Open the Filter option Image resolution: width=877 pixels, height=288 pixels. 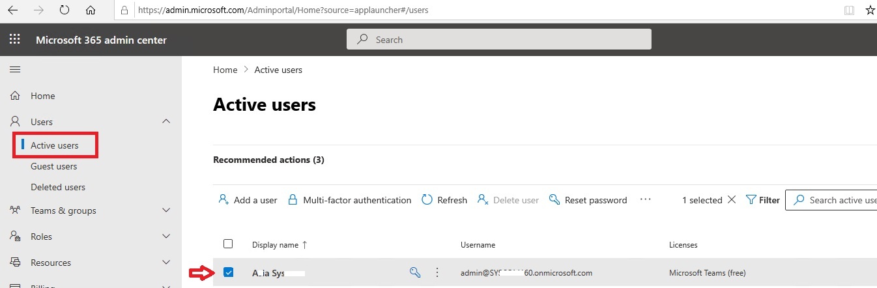pyautogui.click(x=762, y=200)
